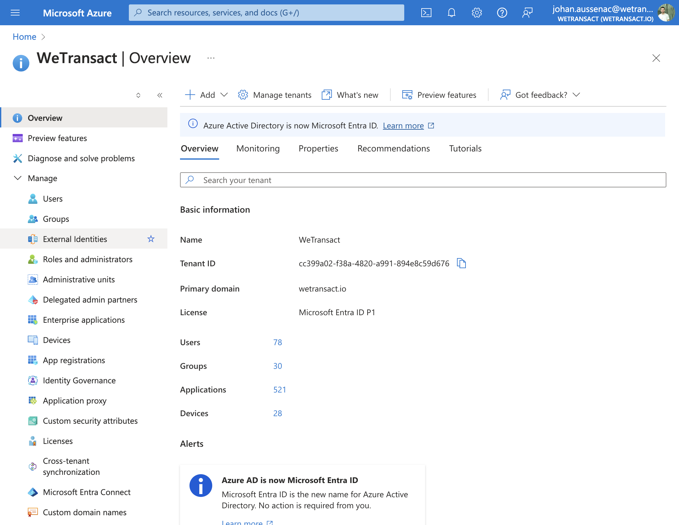This screenshot has height=525, width=679.
Task: Open Diagnose and solve problems
Action: tap(84, 158)
